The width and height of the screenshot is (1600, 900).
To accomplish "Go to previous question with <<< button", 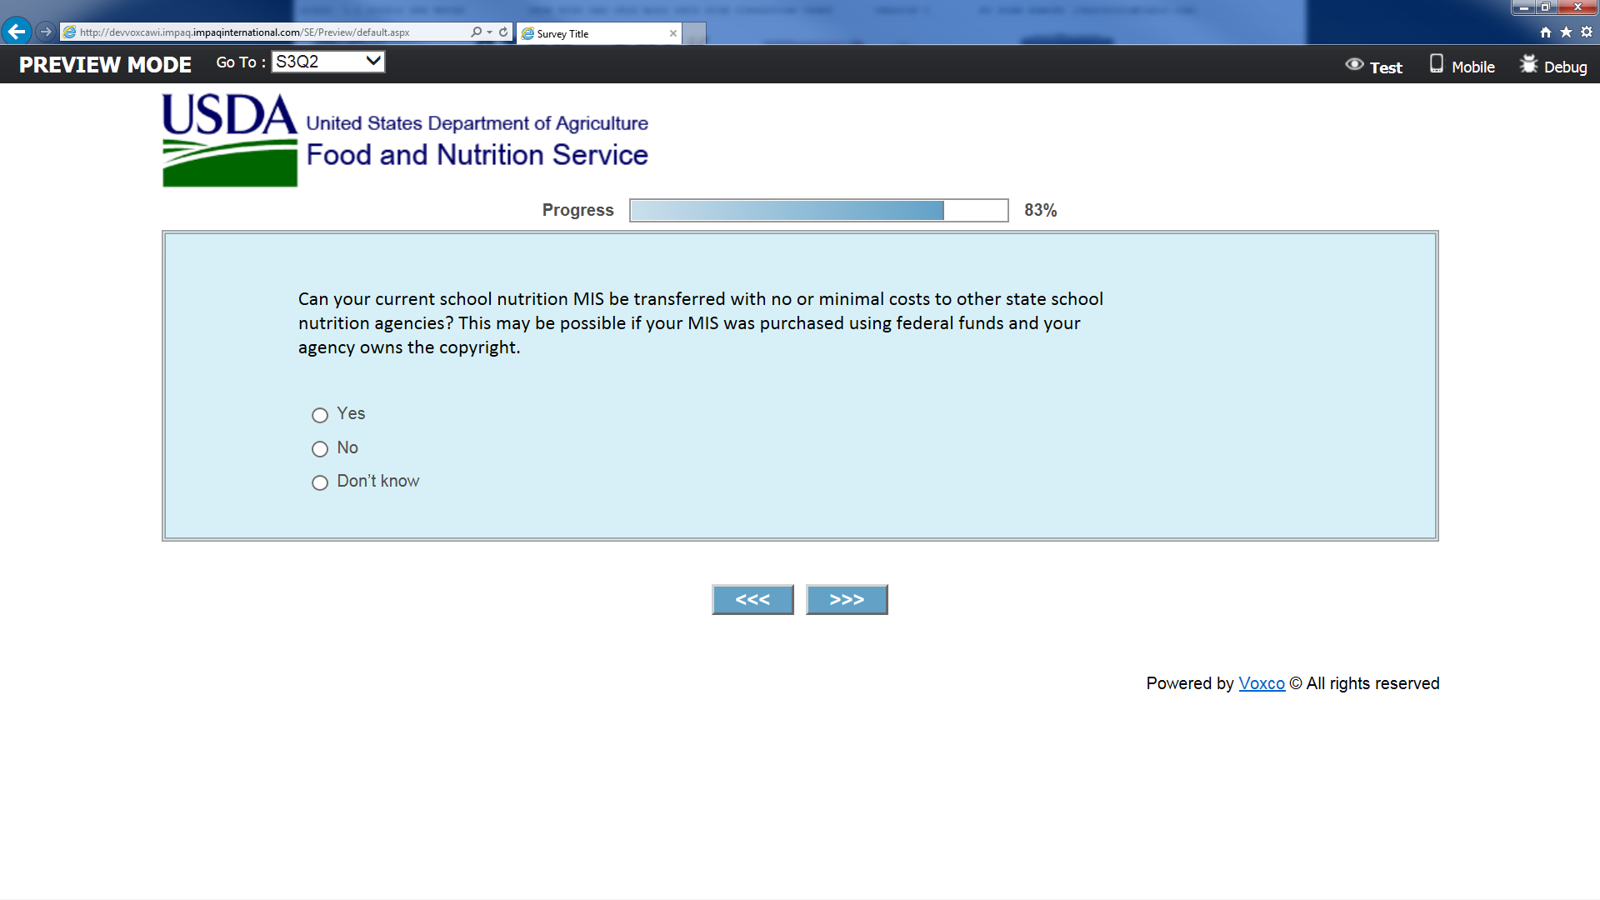I will 752,600.
